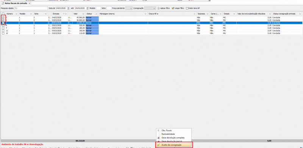
Task: Click green checkmark icon beside Aceite de consignação
Action: (x=158, y=145)
